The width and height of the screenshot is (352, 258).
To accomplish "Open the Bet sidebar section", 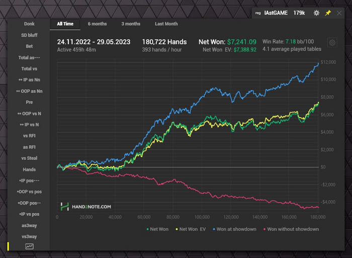I will [x=29, y=46].
